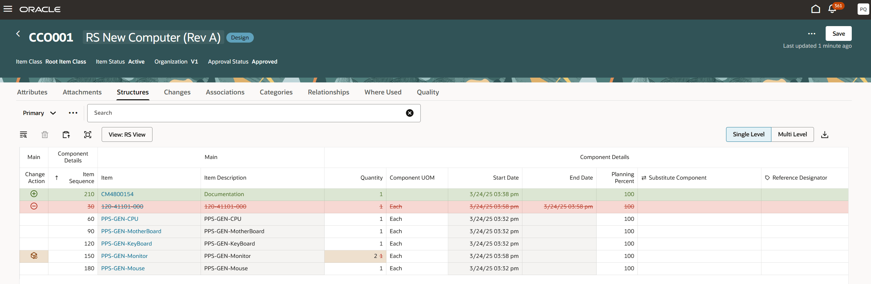
Task: Expand the Primary structure dropdown
Action: click(39, 113)
